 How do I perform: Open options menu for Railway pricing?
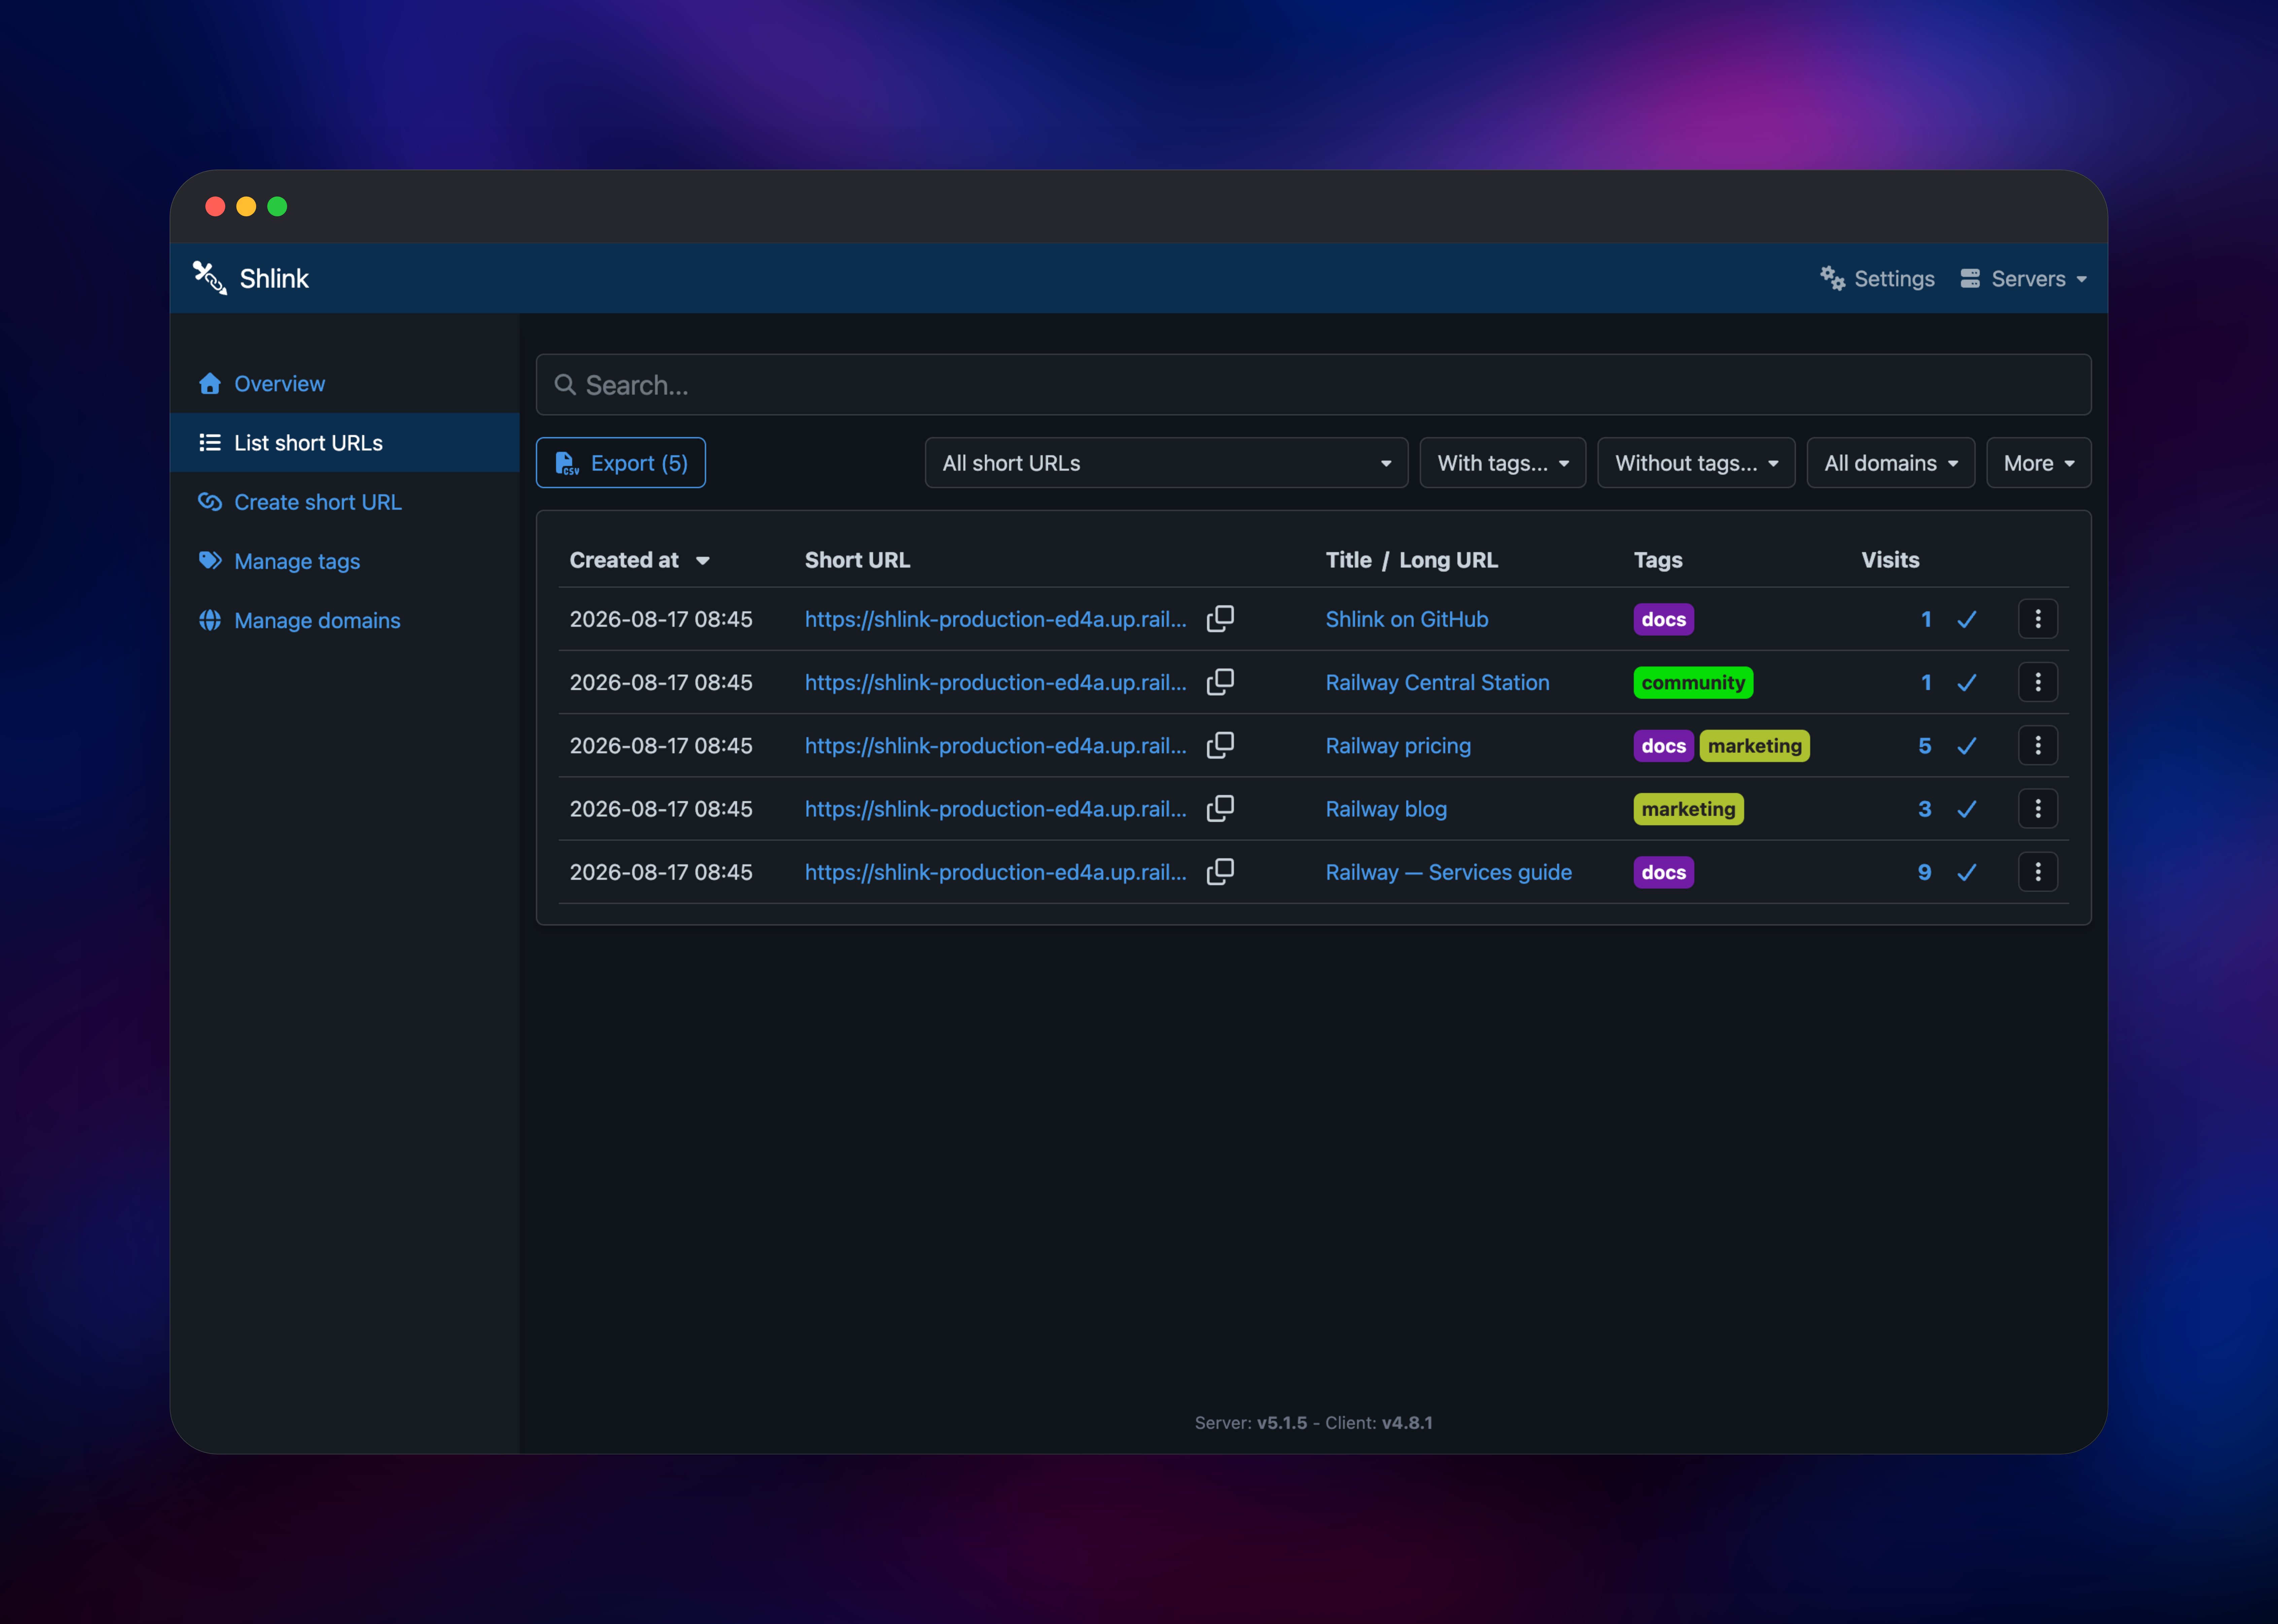click(2038, 745)
